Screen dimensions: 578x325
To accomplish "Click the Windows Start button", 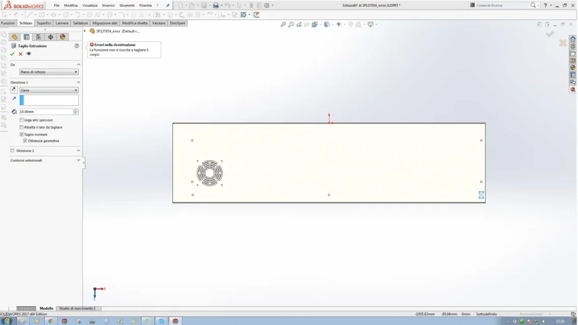I will [x=7, y=321].
